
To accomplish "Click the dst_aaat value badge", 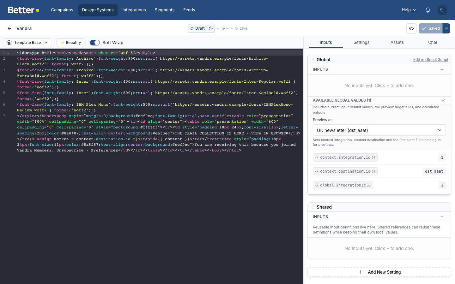I will coord(434,171).
